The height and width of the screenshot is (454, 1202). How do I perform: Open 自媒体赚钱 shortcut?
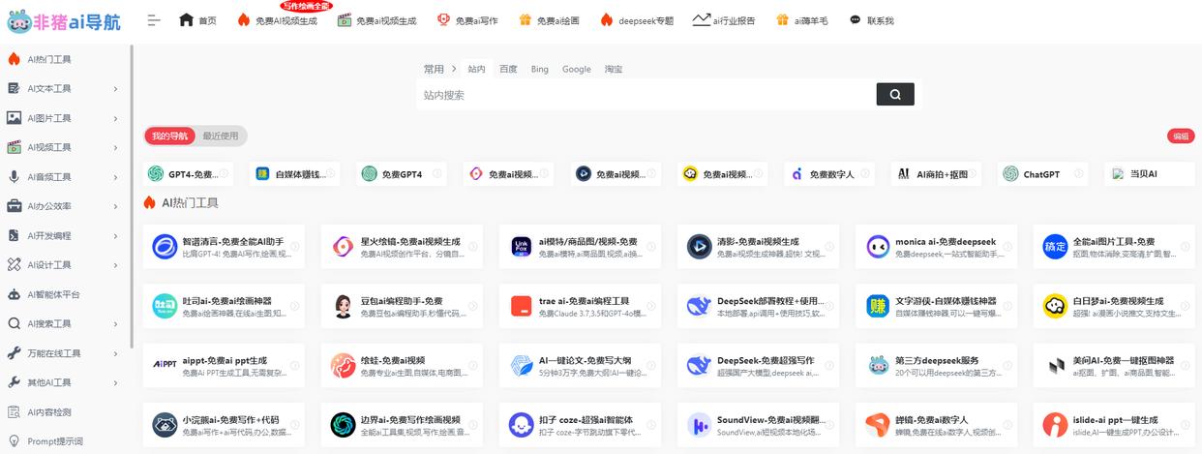tap(294, 174)
